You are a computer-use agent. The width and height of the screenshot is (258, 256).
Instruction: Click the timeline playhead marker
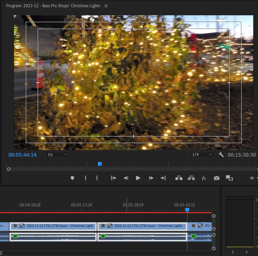187,210
